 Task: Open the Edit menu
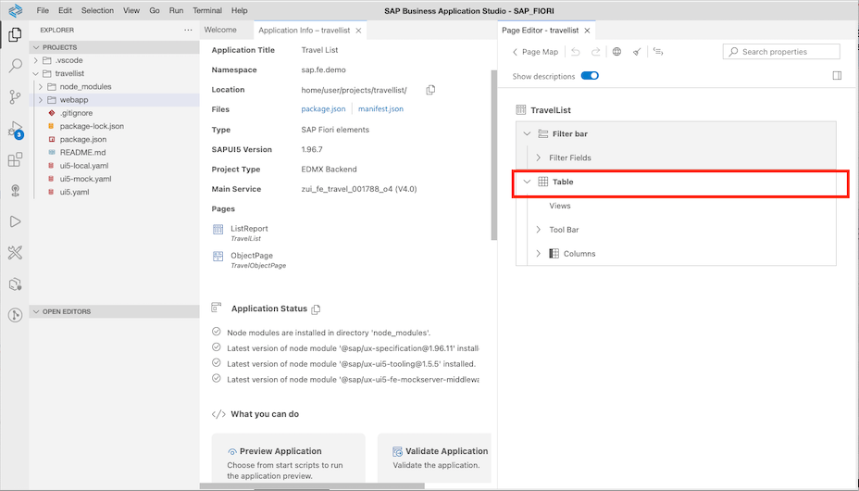click(65, 10)
